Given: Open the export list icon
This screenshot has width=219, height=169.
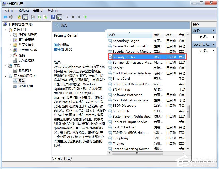Looking at the screenshot, I should [x=45, y=17].
